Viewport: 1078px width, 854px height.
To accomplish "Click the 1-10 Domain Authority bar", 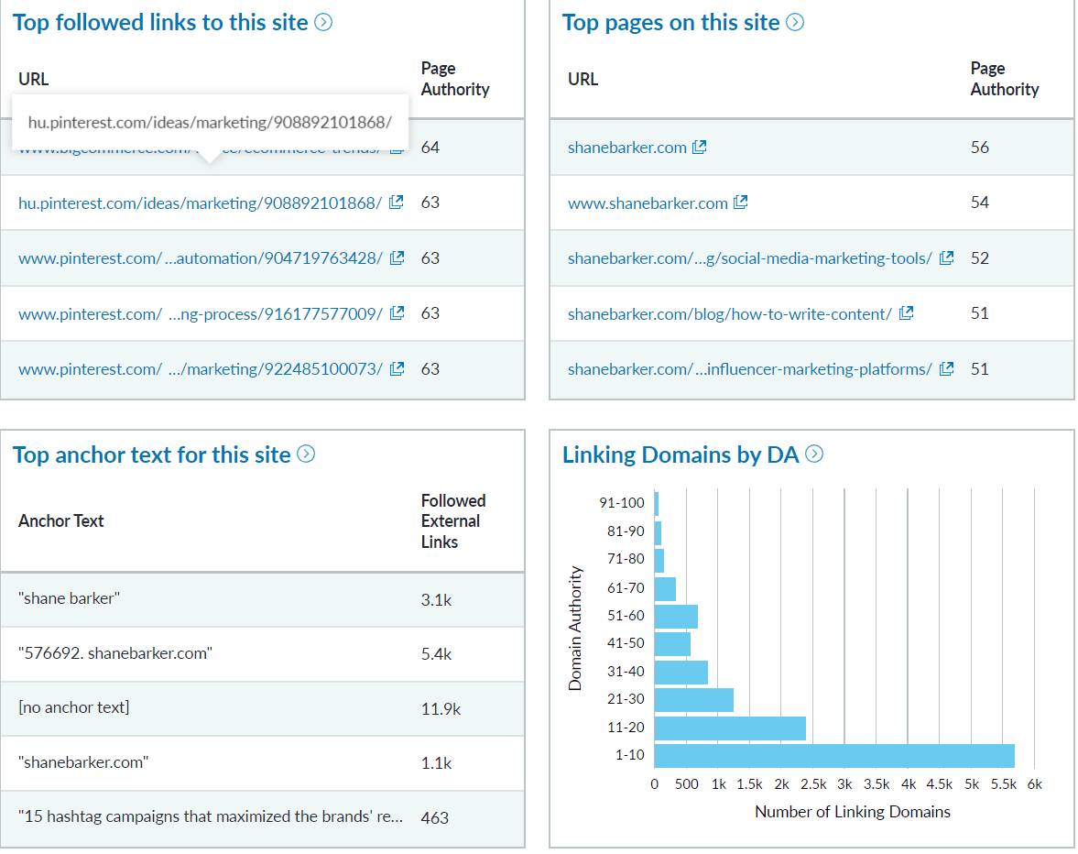I will 834,756.
